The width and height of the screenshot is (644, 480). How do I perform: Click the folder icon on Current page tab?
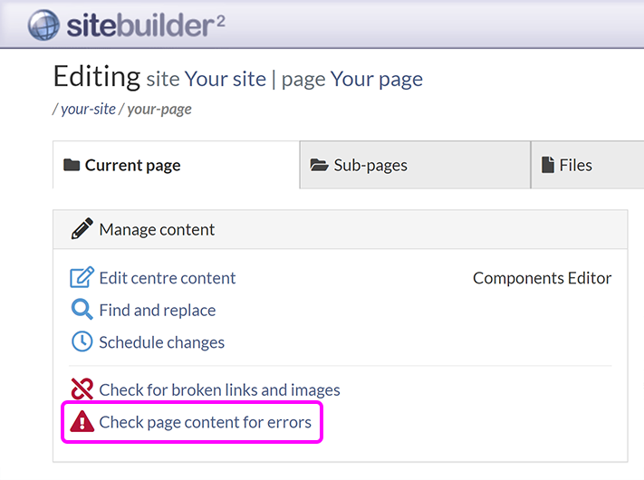tap(71, 166)
